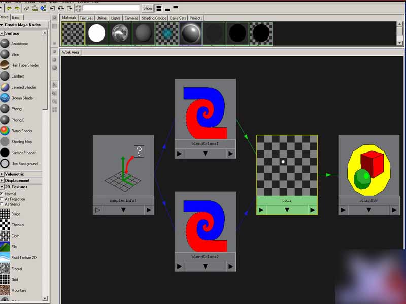Viewport: 406px width, 304px height.
Task: Create a Lambert material node
Action: (x=12, y=77)
